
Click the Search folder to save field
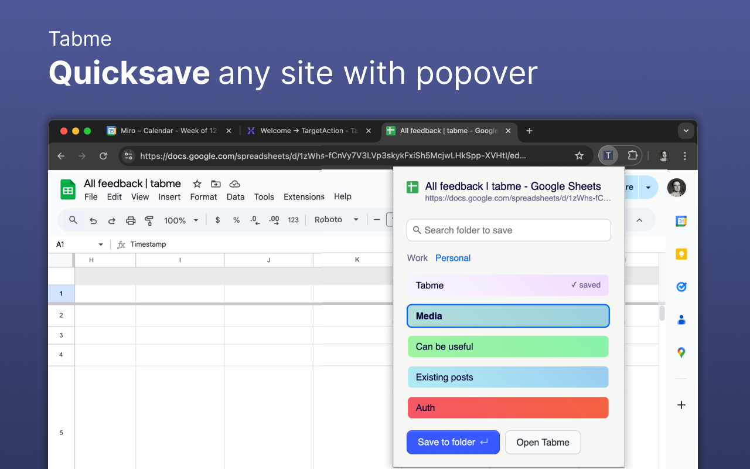pyautogui.click(x=509, y=230)
